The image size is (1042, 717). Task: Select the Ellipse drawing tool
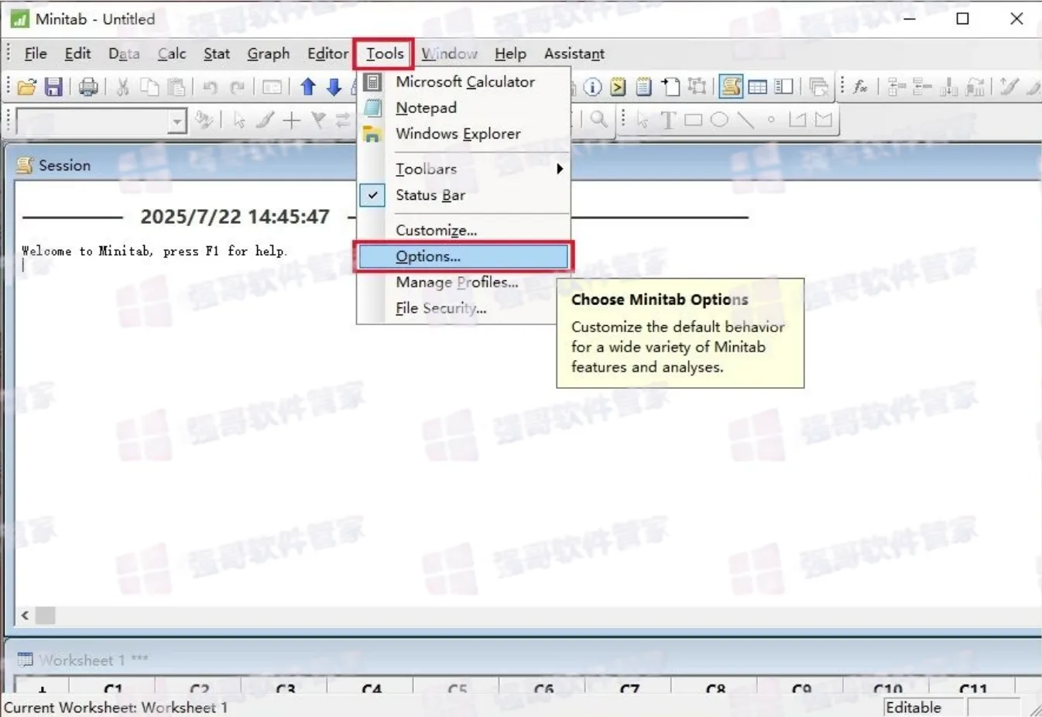tap(719, 120)
